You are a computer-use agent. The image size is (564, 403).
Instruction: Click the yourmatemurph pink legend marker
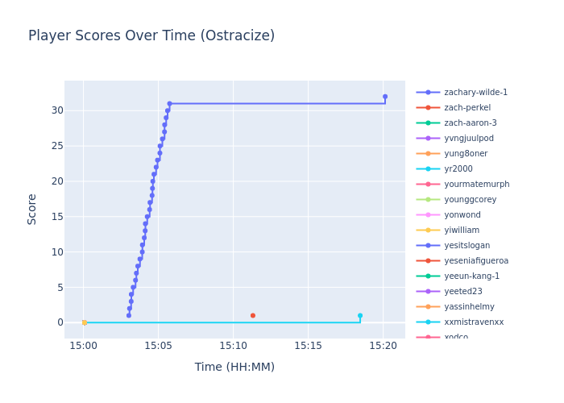(428, 185)
